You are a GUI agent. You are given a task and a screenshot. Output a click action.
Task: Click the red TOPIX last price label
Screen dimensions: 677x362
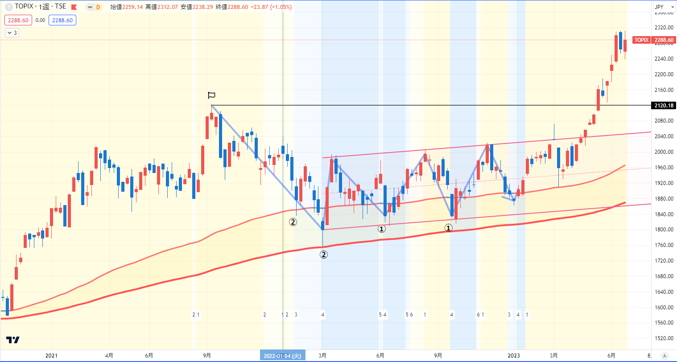click(x=654, y=40)
